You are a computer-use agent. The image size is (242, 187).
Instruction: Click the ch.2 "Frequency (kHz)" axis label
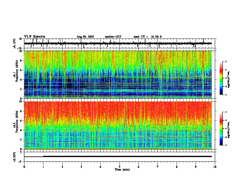17,122
